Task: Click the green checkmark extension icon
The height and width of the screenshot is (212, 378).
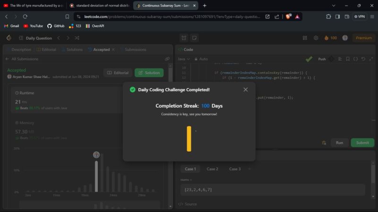Action: (309, 59)
